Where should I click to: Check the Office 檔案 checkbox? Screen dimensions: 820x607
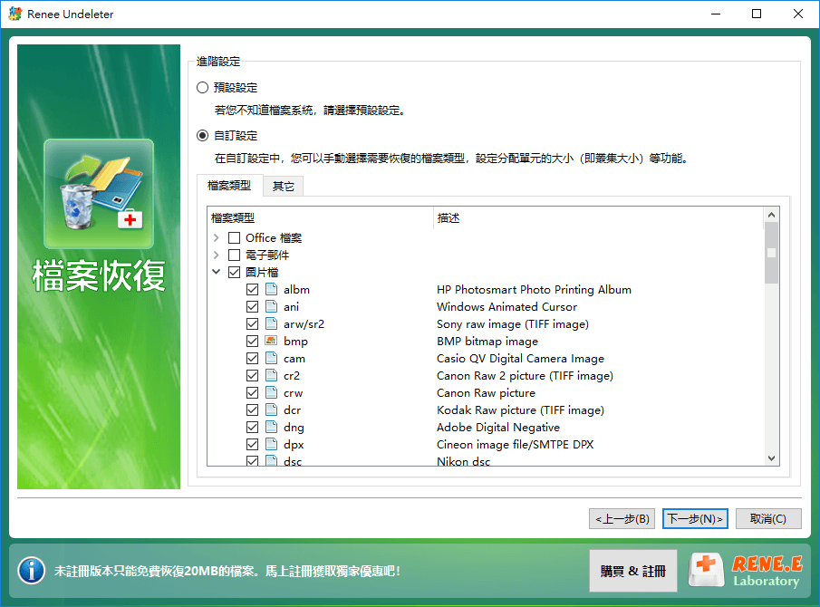tap(235, 238)
